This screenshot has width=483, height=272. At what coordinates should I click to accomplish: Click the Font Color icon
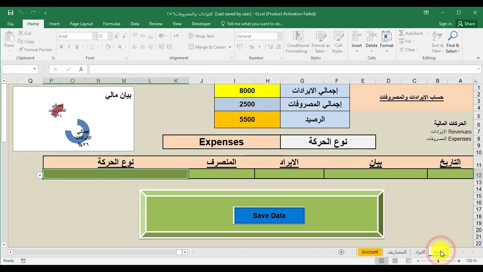[x=120, y=47]
